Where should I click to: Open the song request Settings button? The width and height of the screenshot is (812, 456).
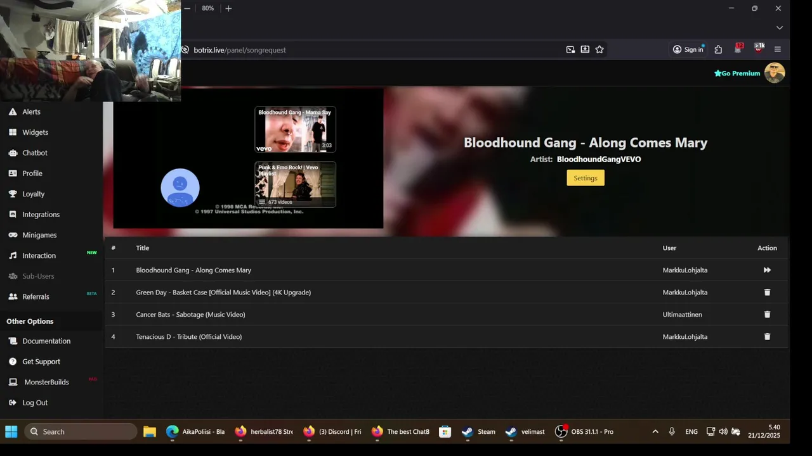tap(586, 178)
